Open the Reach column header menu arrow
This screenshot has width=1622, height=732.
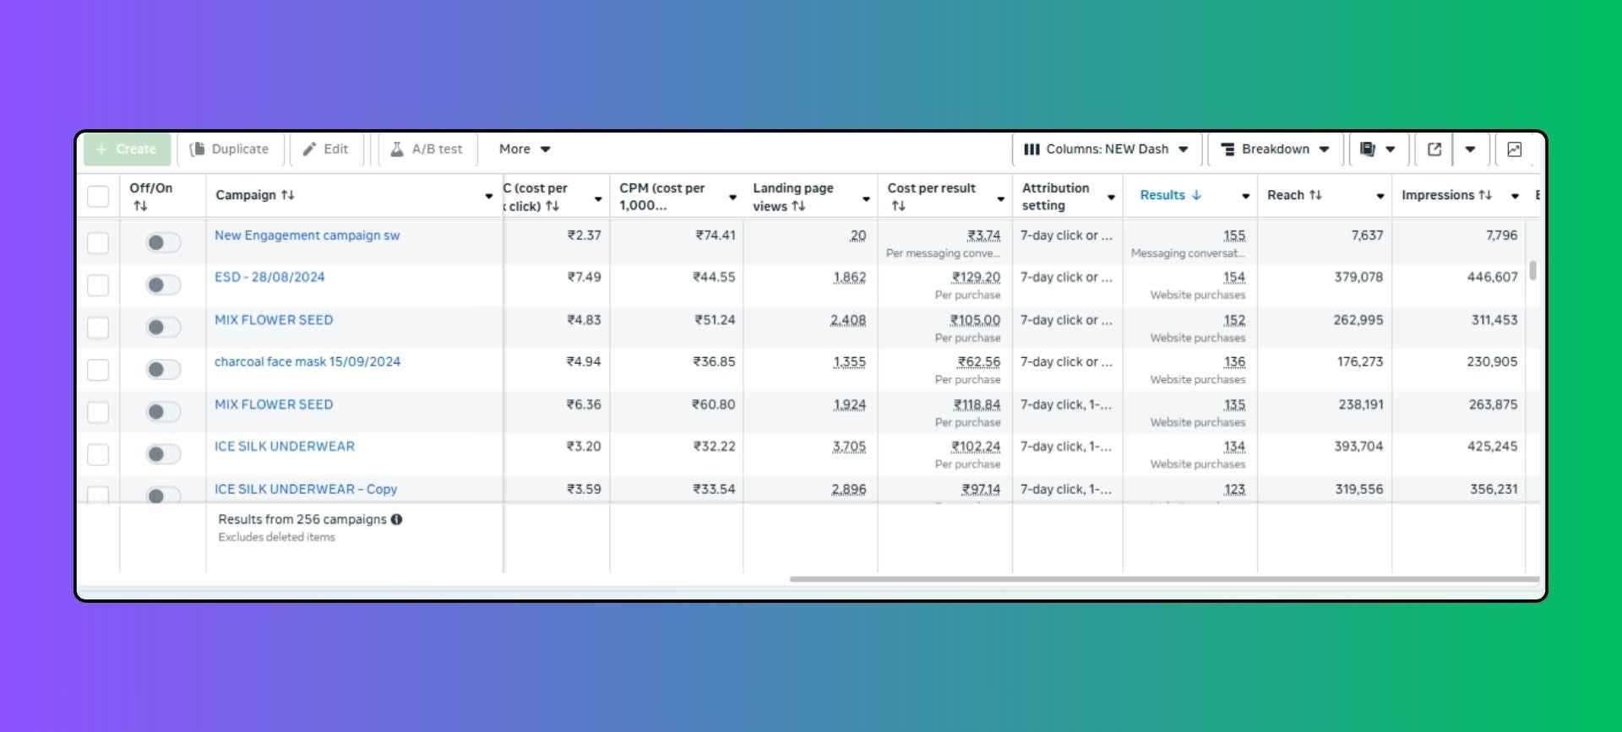(1380, 196)
